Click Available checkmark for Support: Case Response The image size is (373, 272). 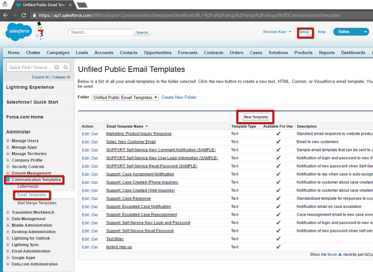(278, 198)
